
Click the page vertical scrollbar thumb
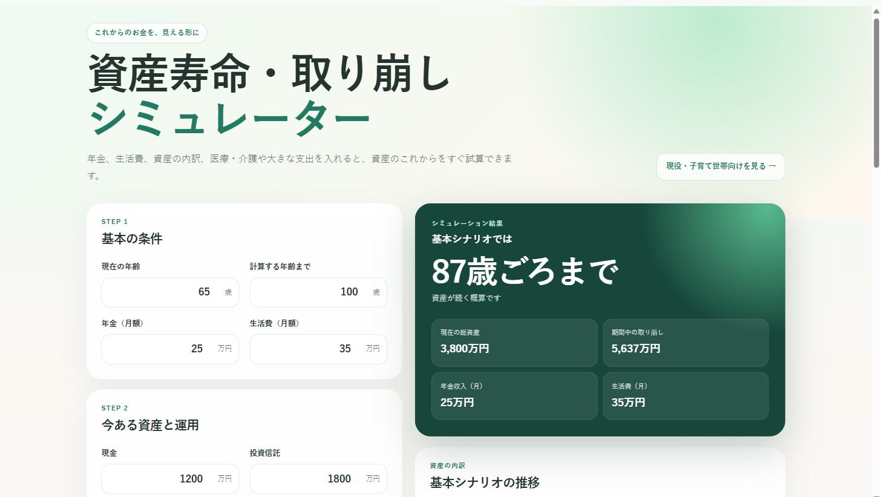(x=876, y=92)
